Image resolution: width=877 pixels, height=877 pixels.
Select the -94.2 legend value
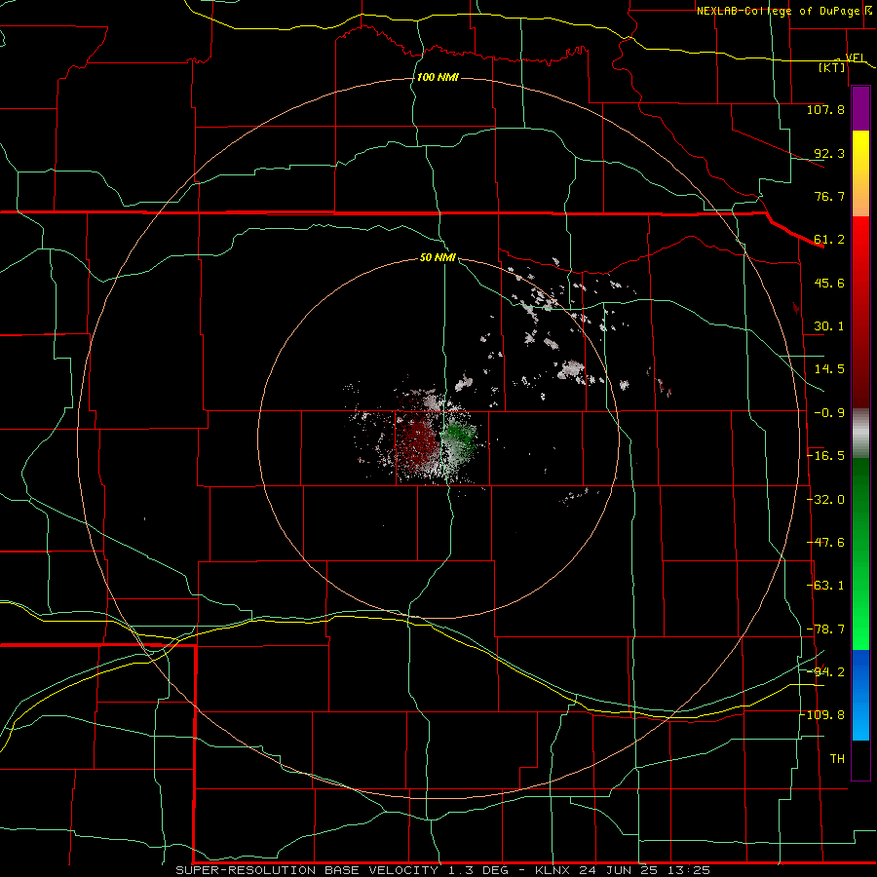(x=825, y=671)
